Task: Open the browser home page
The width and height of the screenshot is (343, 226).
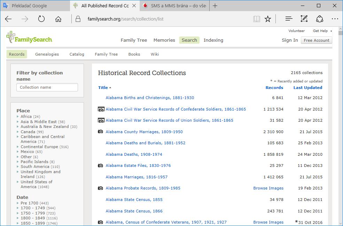Action: [58, 19]
